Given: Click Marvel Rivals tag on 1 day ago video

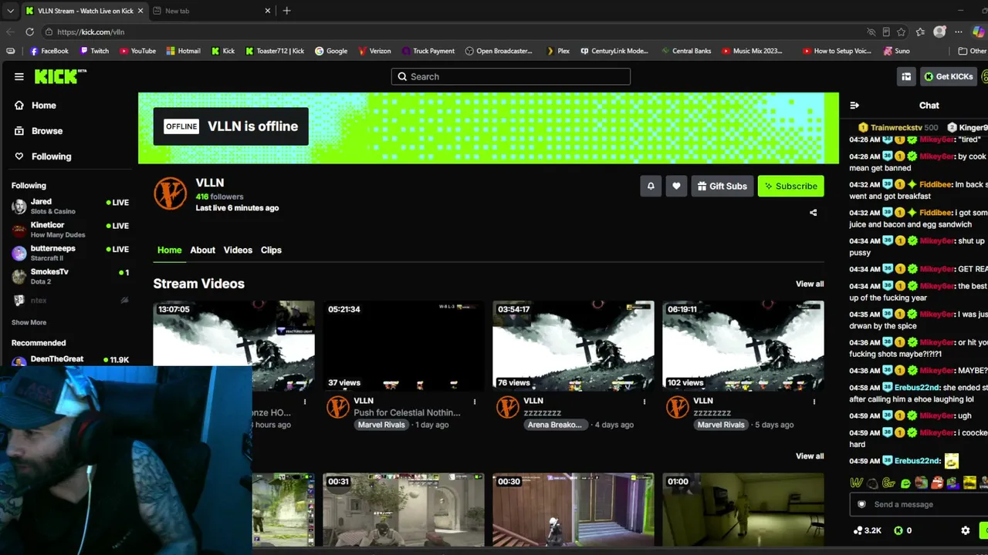Looking at the screenshot, I should pyautogui.click(x=381, y=425).
